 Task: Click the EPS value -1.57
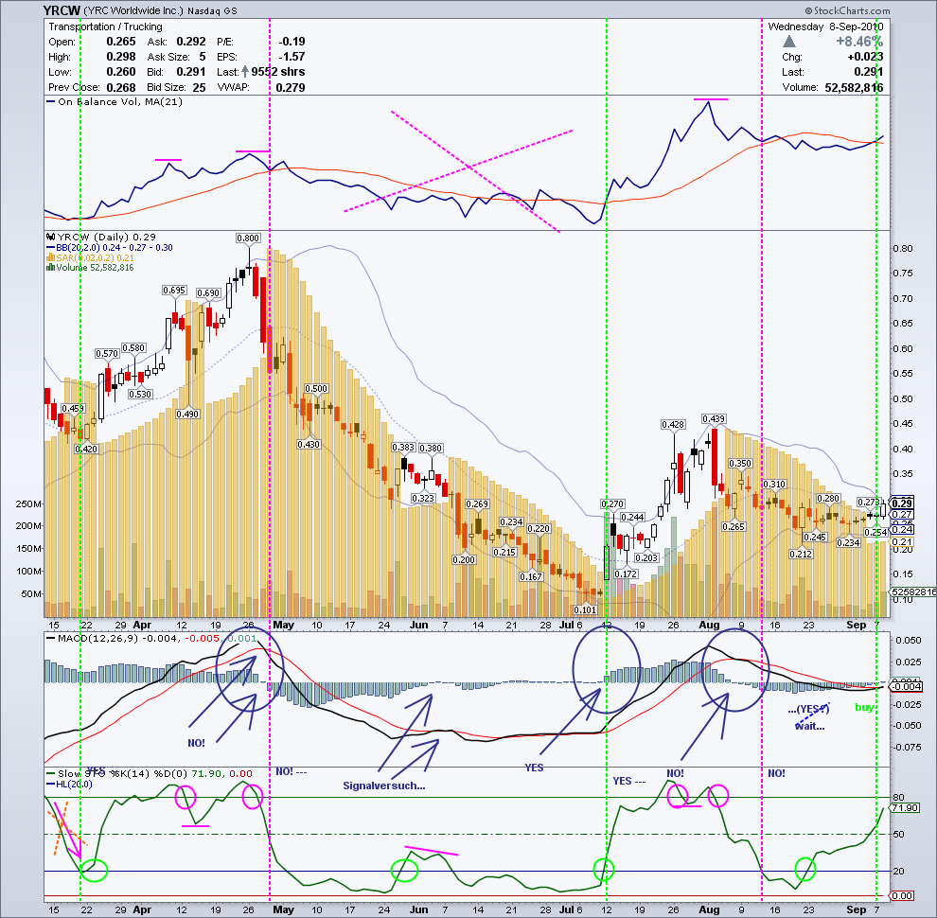click(x=292, y=57)
